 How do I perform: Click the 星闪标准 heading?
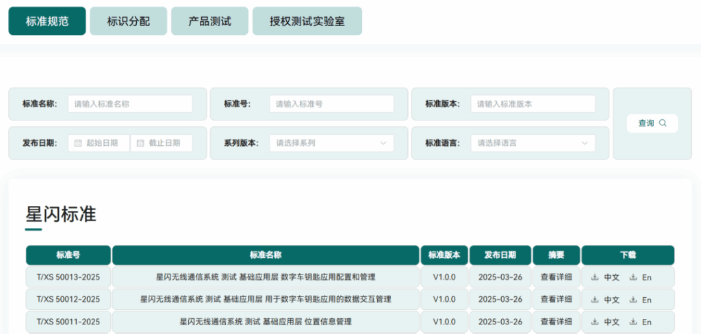[x=61, y=215]
